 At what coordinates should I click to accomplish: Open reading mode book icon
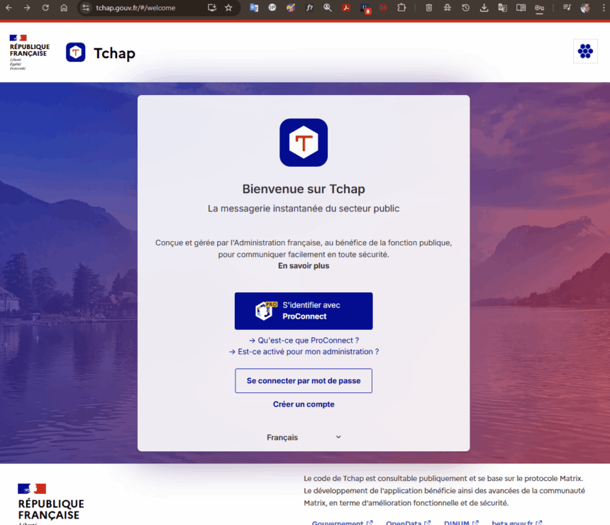pyautogui.click(x=521, y=7)
